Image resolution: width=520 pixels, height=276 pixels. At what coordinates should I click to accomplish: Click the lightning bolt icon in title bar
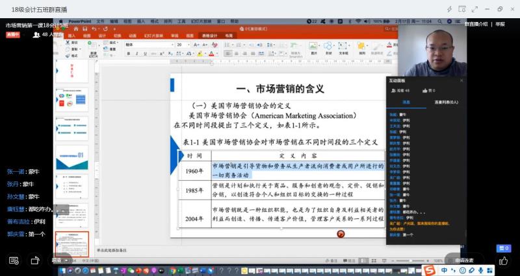pyautogui.click(x=449, y=9)
